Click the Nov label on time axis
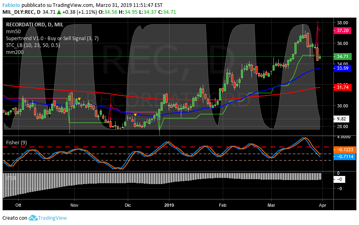 [x=74, y=205]
